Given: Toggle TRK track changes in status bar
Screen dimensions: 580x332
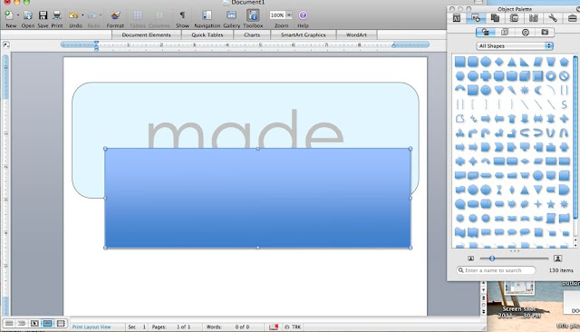Looking at the screenshot, I should (293, 327).
